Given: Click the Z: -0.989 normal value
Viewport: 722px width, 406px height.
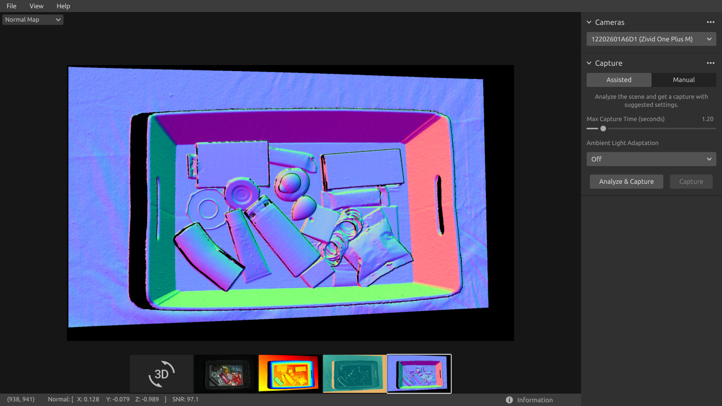Looking at the screenshot, I should point(147,399).
